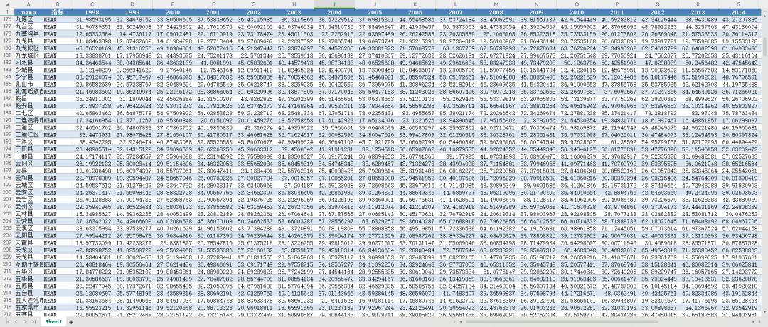Image resolution: width=768 pixels, height=327 pixels.
Task: Select MEAN cell in row 176
Action: click(x=58, y=19)
